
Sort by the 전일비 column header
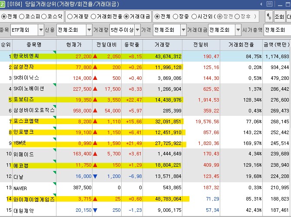[x=201, y=45]
